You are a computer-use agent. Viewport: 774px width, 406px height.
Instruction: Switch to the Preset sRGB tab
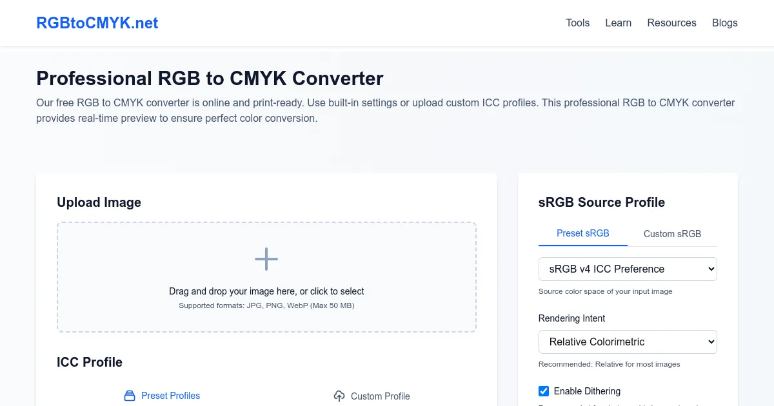pos(583,233)
